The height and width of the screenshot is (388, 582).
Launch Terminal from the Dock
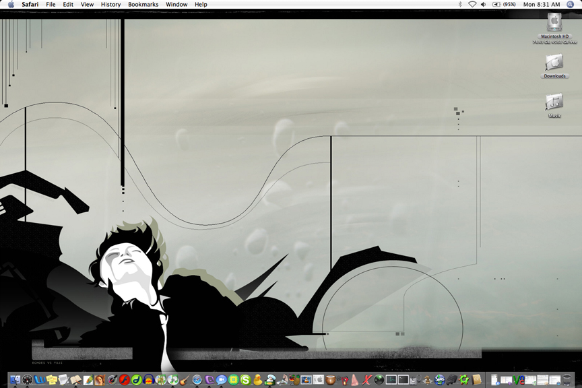point(403,380)
